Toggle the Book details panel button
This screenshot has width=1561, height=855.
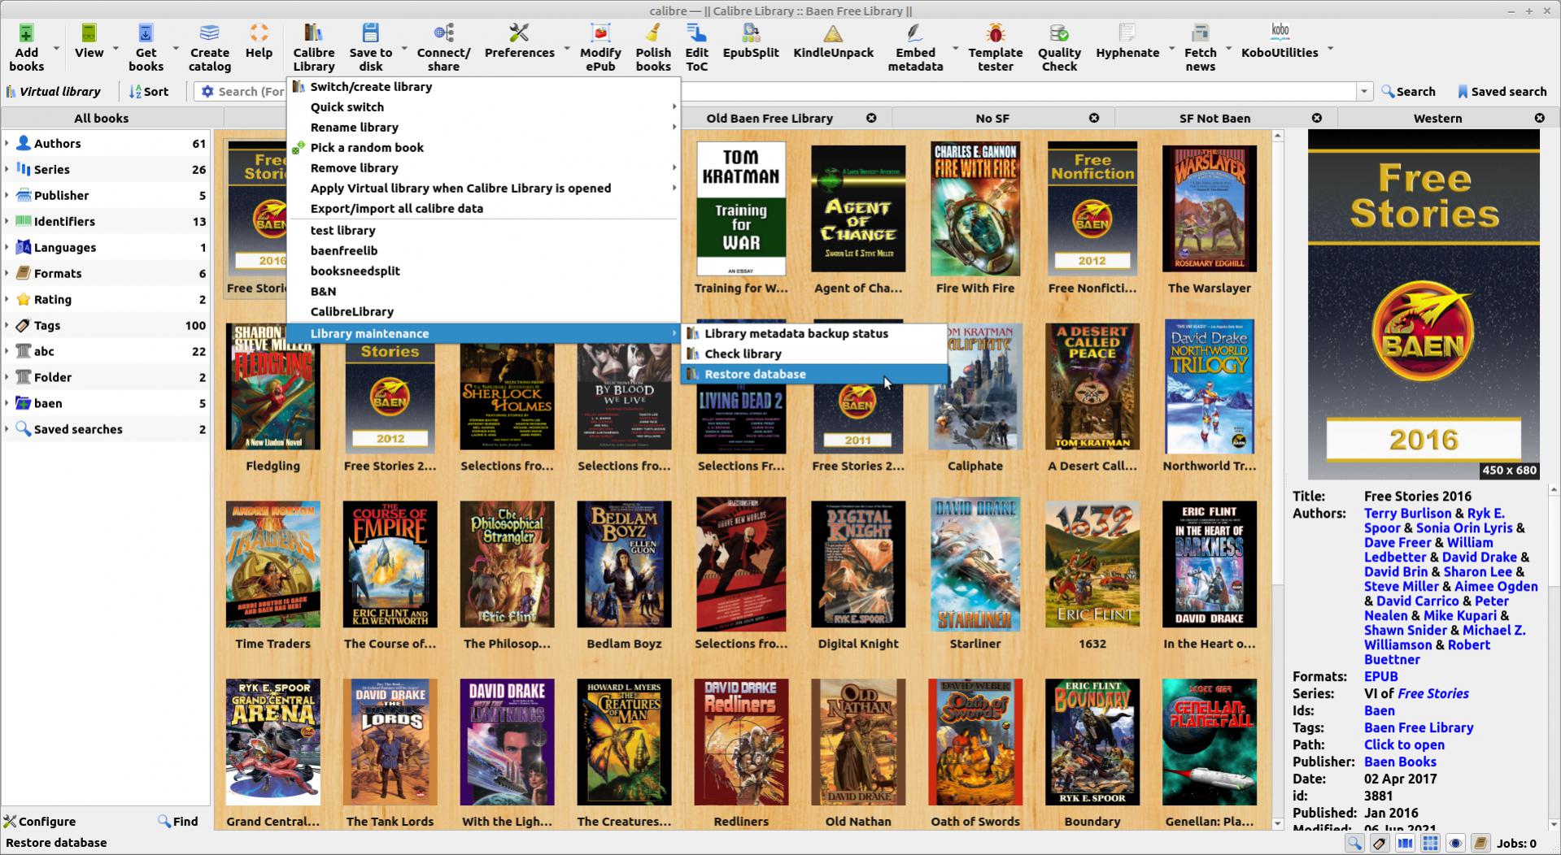coord(1480,843)
